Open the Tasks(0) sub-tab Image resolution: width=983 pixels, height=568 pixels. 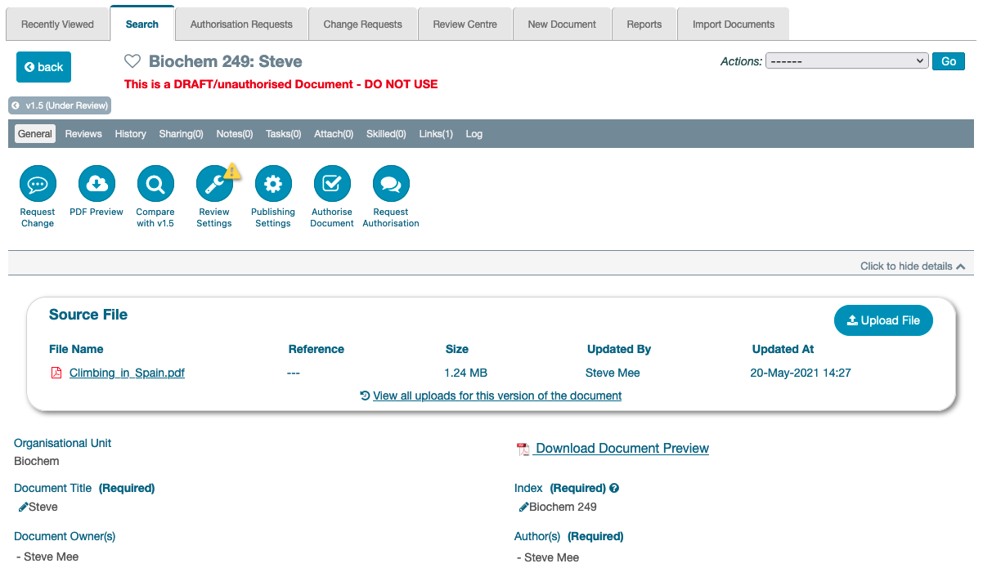click(284, 134)
